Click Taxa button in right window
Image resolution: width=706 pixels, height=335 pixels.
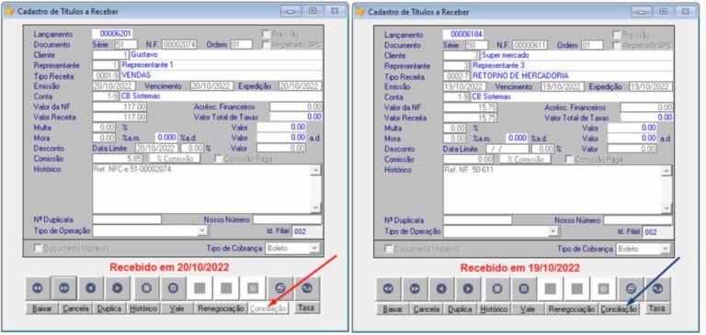pyautogui.click(x=657, y=308)
